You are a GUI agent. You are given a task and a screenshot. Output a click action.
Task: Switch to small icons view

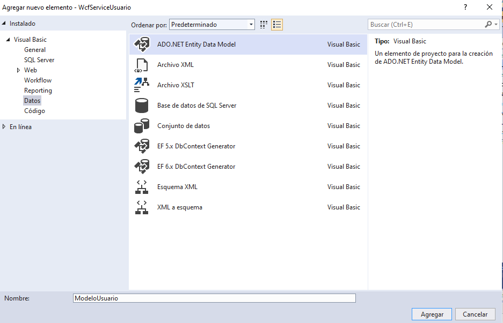(x=263, y=24)
